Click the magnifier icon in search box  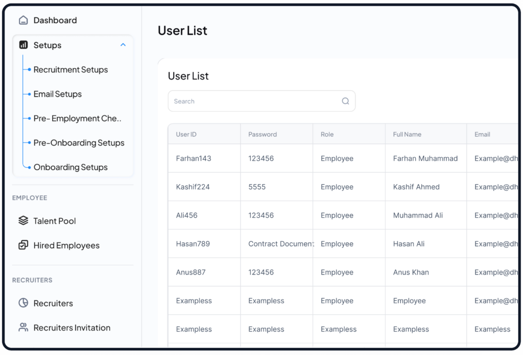(345, 101)
